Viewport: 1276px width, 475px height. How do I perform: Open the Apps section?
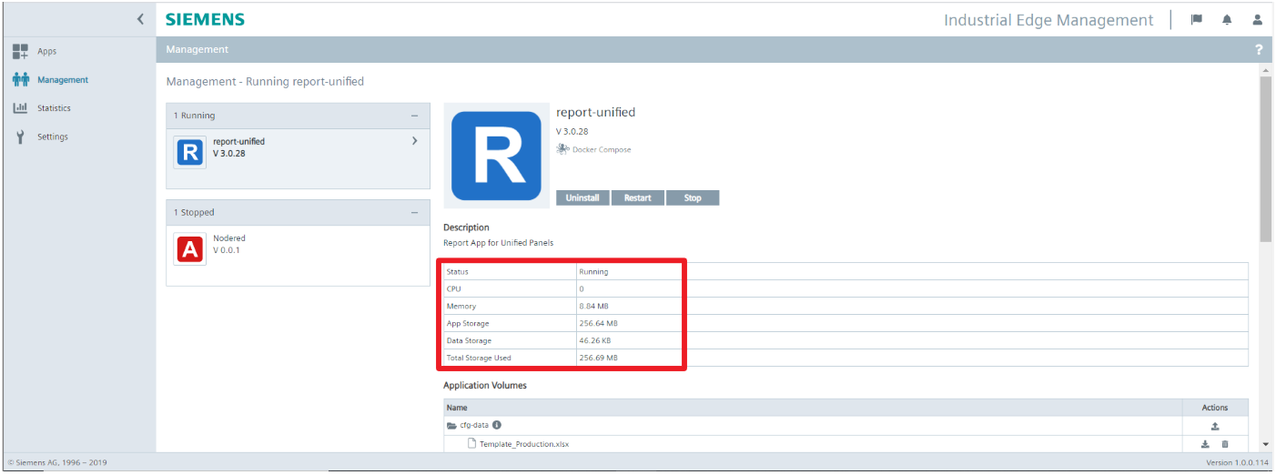[x=46, y=51]
